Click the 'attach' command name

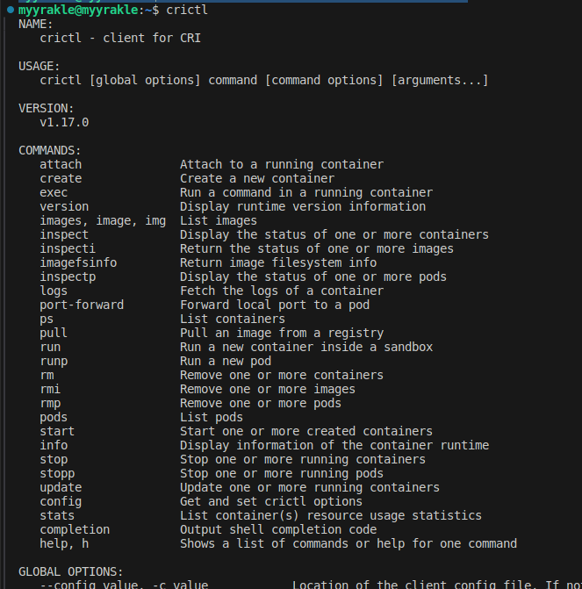[61, 164]
